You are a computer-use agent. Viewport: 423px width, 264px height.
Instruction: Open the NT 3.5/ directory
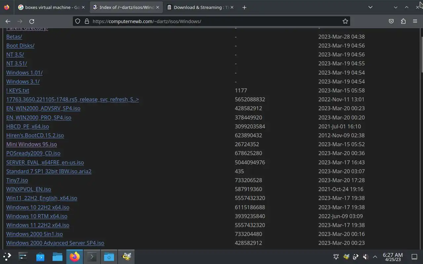click(x=15, y=54)
